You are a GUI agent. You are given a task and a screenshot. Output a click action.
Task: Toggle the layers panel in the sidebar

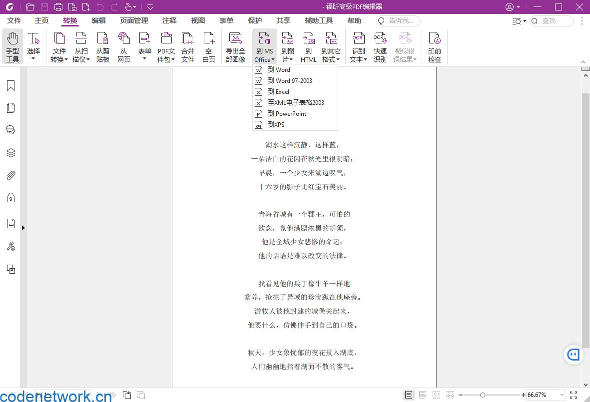pos(10,152)
